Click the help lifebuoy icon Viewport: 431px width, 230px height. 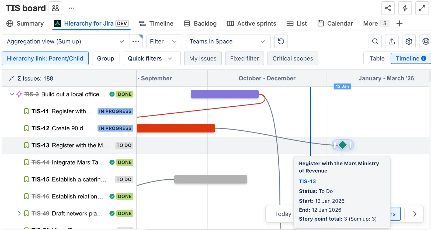426,41
